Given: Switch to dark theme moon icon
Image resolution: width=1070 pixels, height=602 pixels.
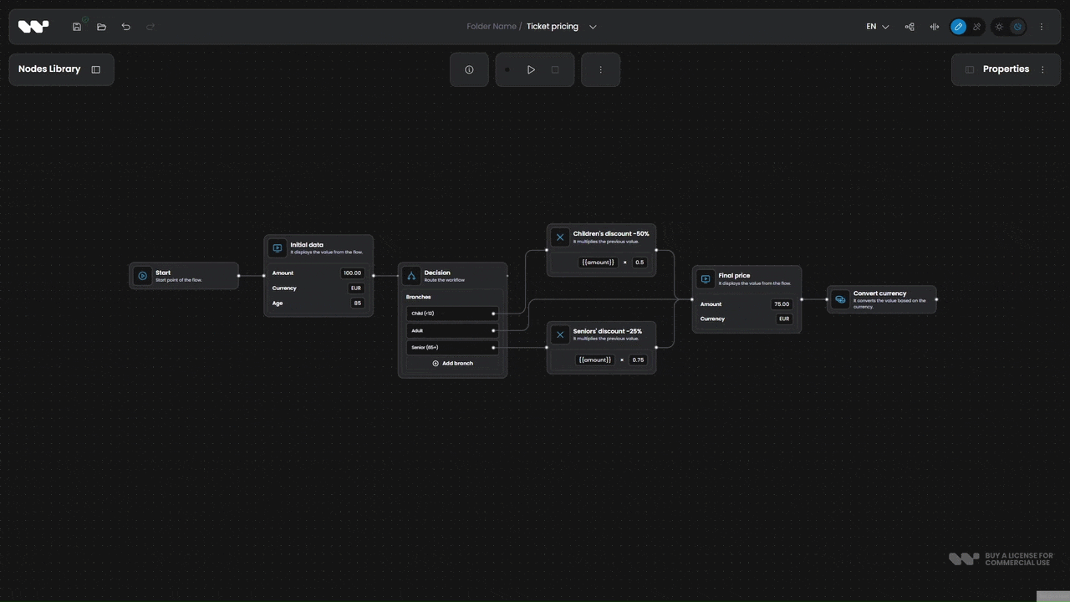Looking at the screenshot, I should pyautogui.click(x=1017, y=27).
